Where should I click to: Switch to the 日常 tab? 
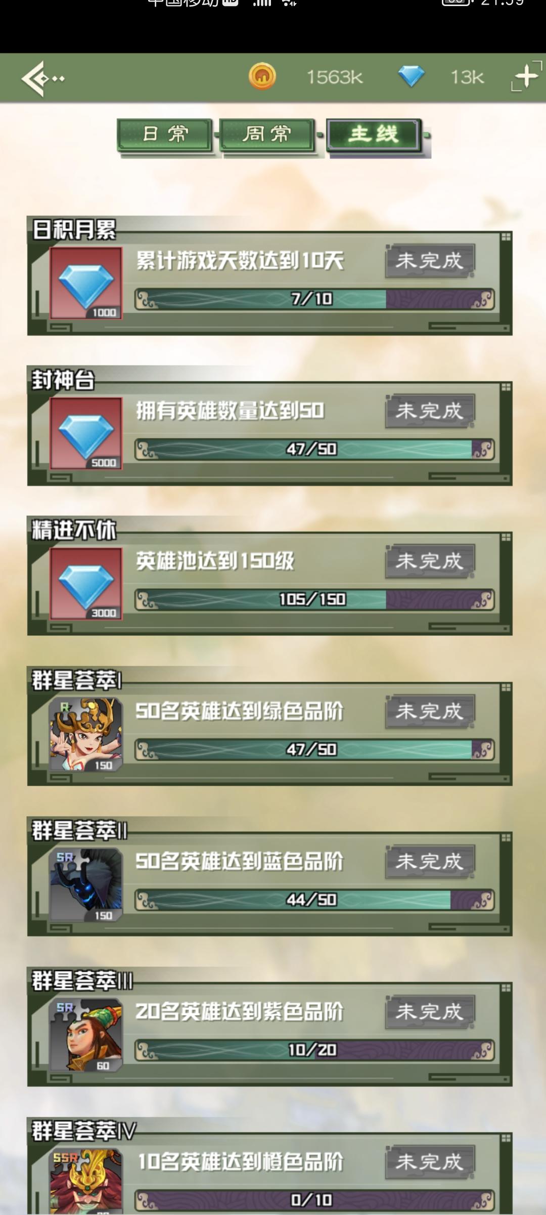(165, 135)
